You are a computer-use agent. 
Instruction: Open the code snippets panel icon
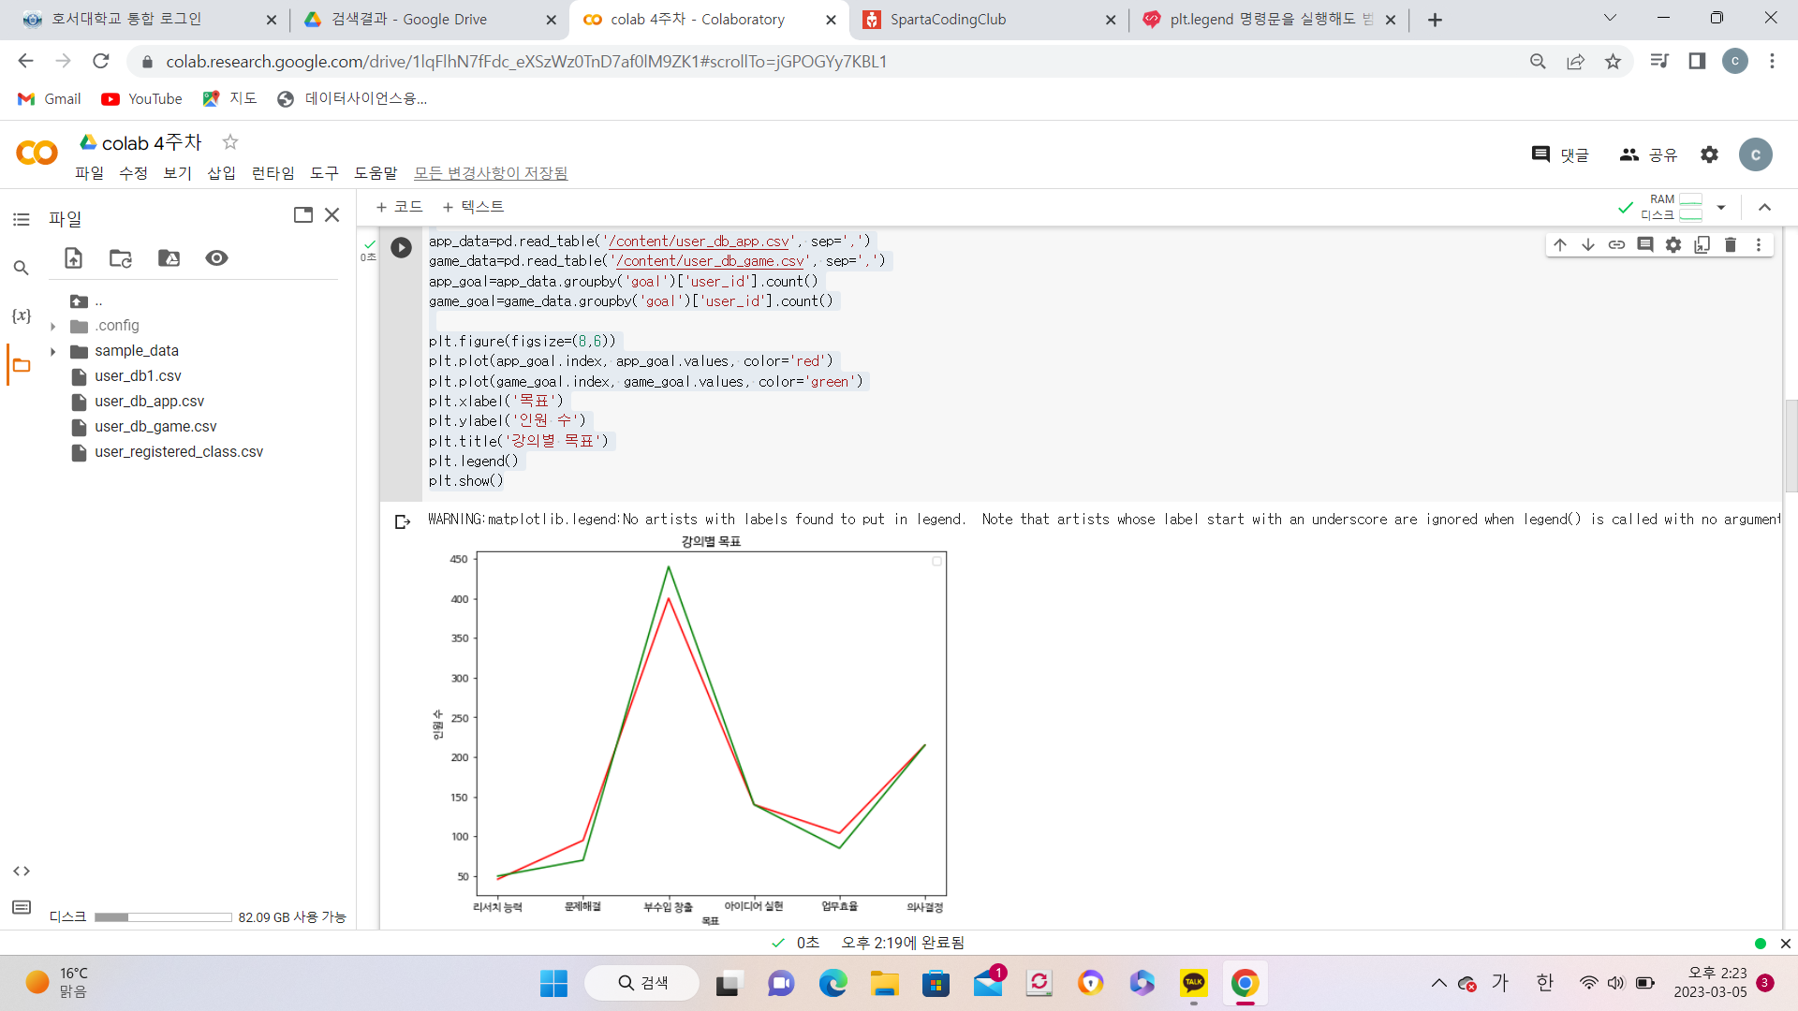(x=22, y=871)
